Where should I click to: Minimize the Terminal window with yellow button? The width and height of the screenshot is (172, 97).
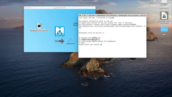click(x=83, y=15)
